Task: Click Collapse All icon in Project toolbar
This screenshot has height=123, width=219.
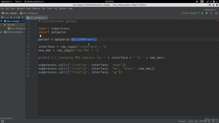Action: coord(14,17)
